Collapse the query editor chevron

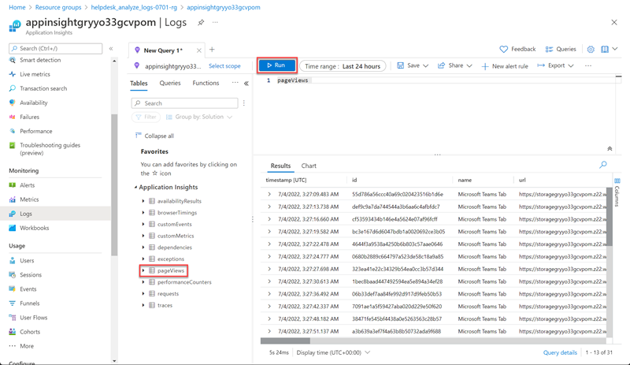[x=610, y=148]
